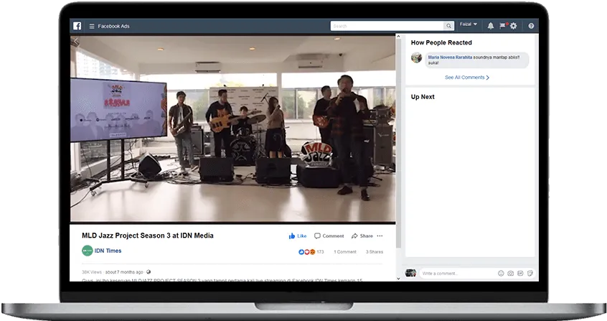Open Maria Novena Rarahita's profile name

point(450,57)
